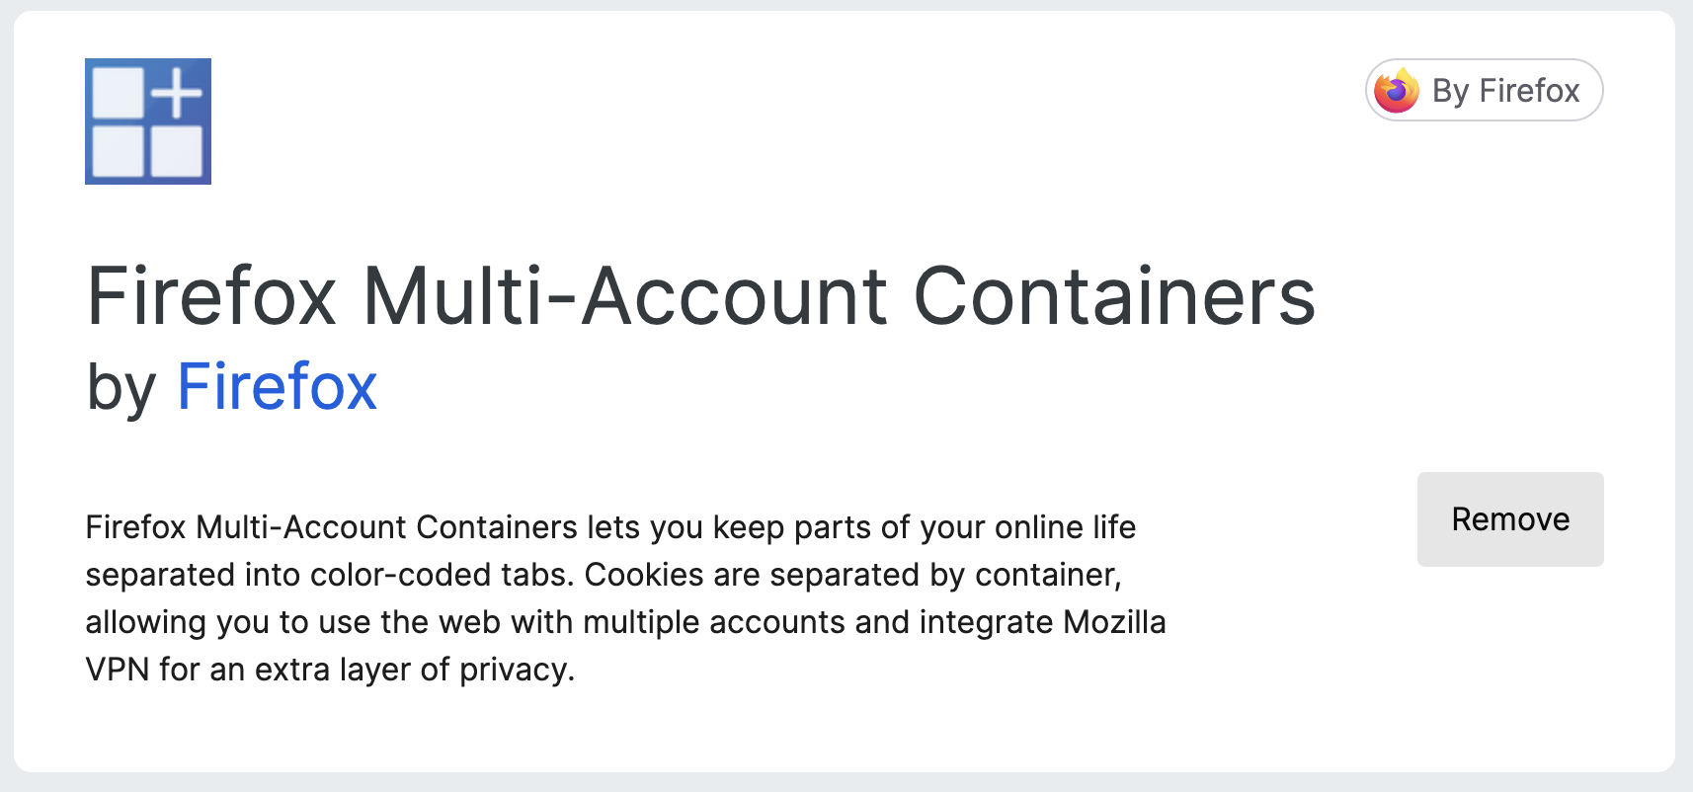Select the Firefox browser logo in the badge

click(x=1396, y=91)
